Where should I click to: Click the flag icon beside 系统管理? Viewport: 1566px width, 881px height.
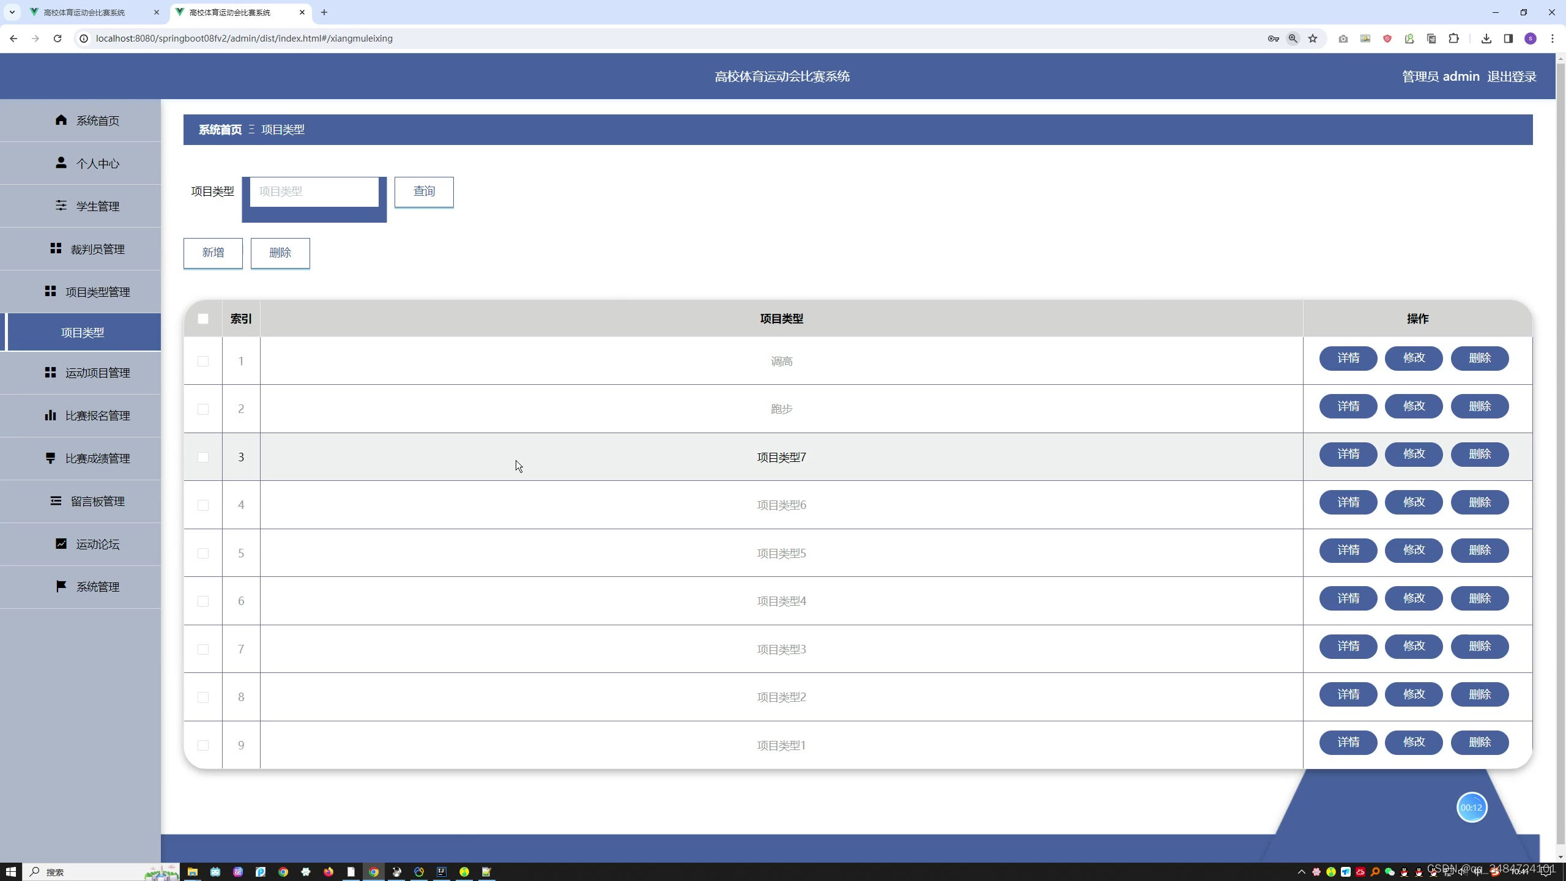[61, 586]
